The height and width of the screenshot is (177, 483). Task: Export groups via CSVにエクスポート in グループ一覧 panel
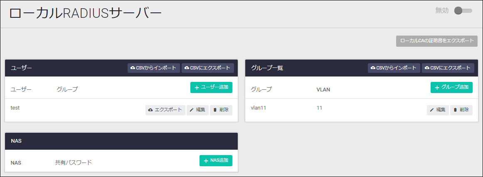pyautogui.click(x=448, y=68)
